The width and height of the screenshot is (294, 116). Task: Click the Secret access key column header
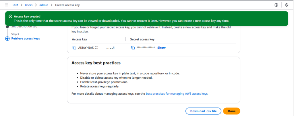pos(142,39)
